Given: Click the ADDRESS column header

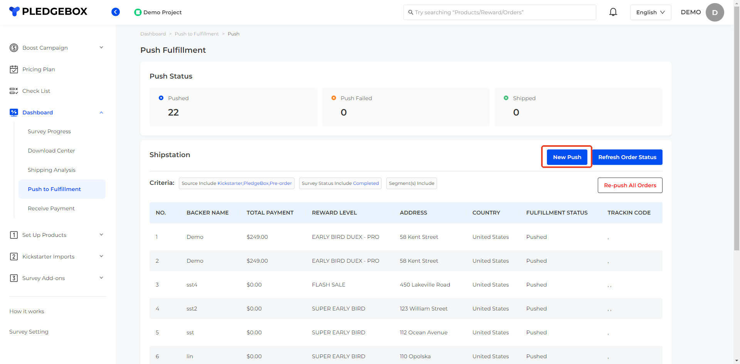Looking at the screenshot, I should 413,213.
